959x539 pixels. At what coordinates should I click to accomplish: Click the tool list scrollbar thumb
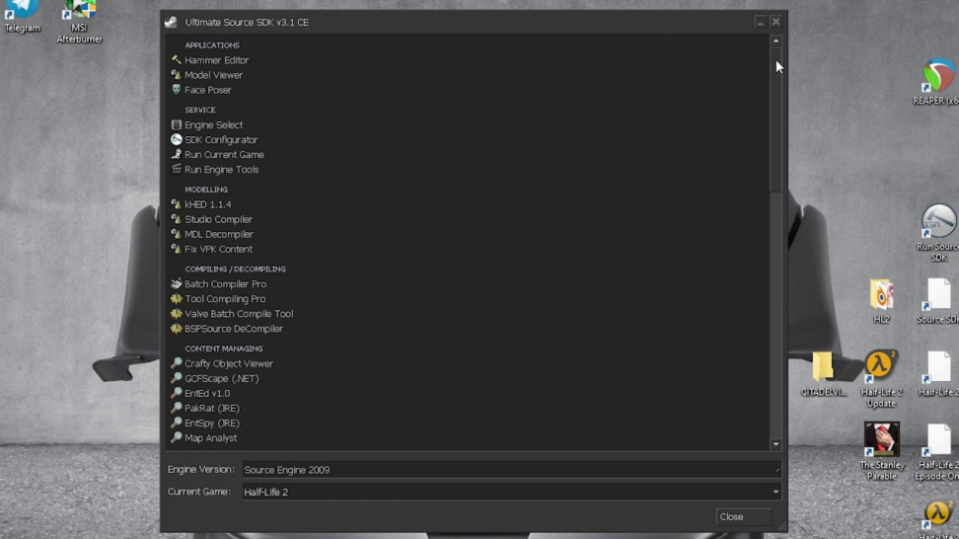[775, 119]
